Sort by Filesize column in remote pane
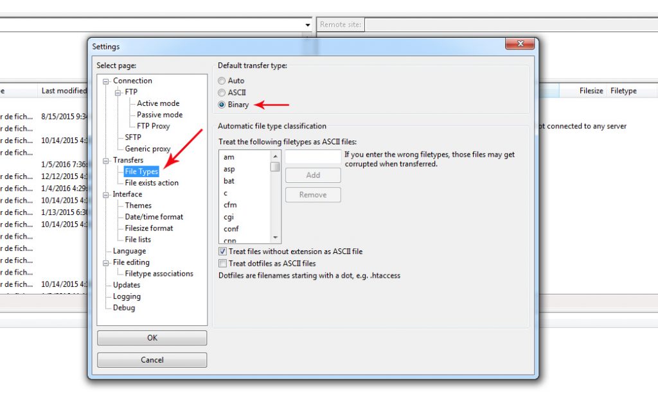Image resolution: width=658 pixels, height=401 pixels. pyautogui.click(x=591, y=91)
